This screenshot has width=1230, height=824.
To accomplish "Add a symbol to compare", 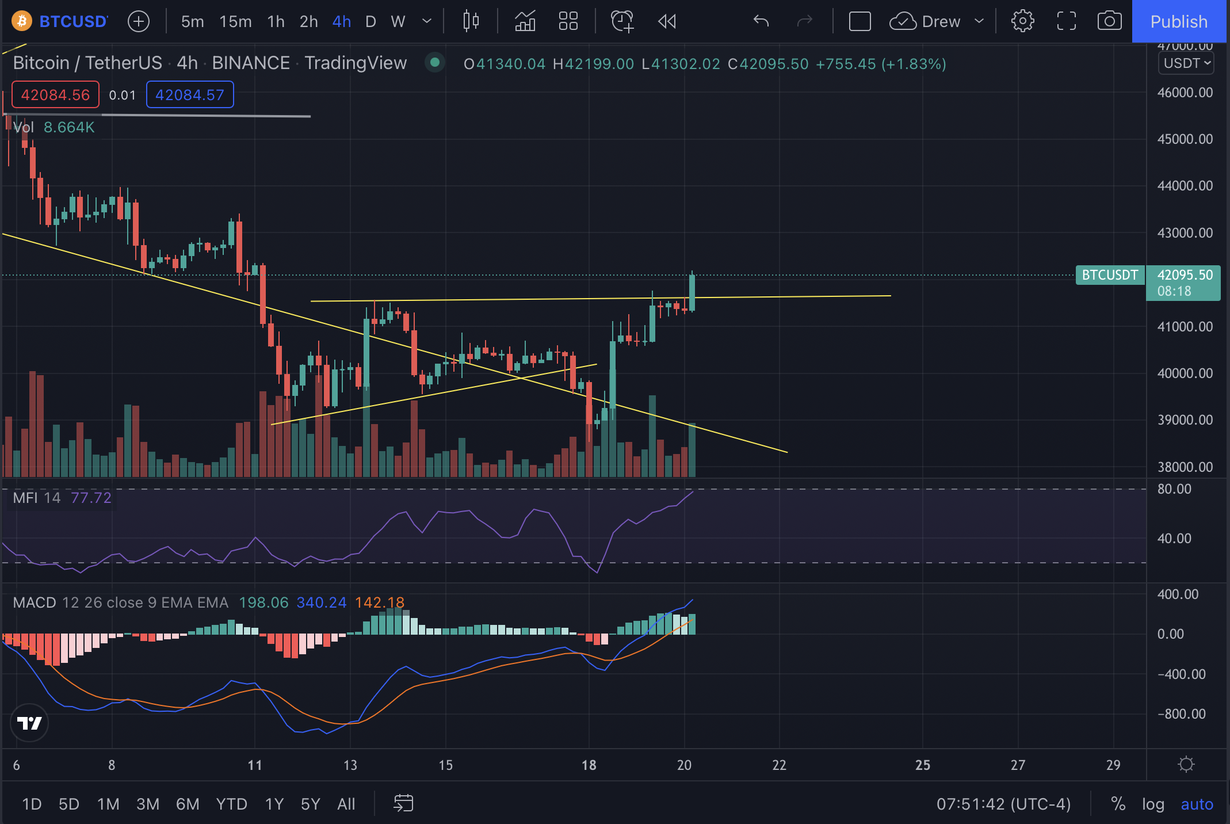I will 139,21.
